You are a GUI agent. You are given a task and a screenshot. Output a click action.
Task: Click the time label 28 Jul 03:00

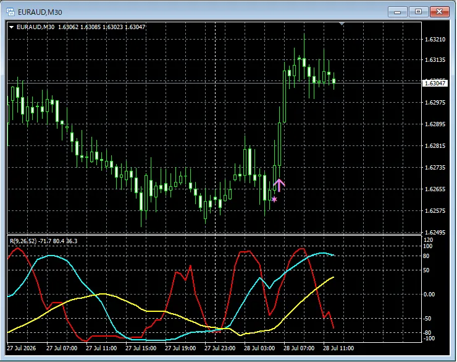(x=259, y=348)
